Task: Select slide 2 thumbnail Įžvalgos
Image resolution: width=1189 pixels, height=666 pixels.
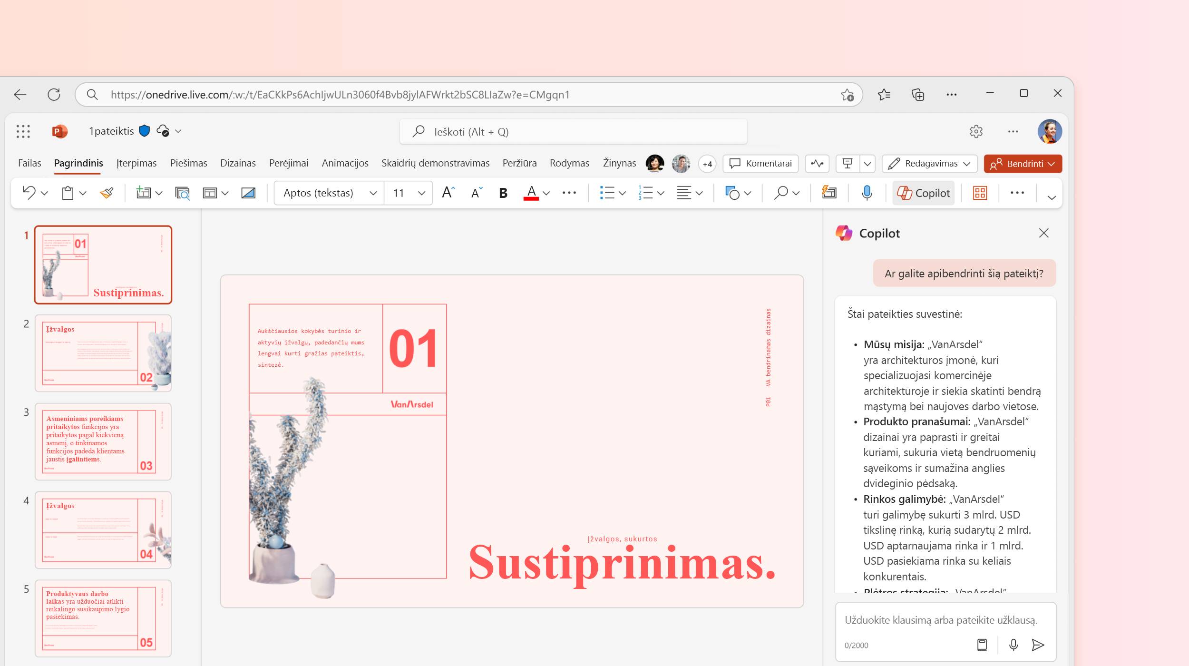Action: coord(103,353)
